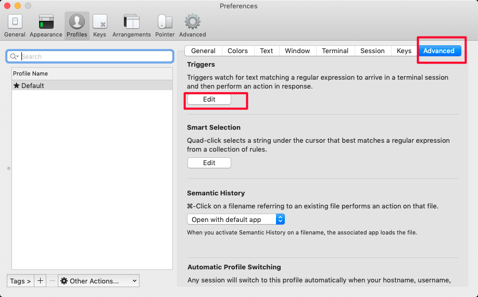Switch to the General profile tab

(204, 51)
